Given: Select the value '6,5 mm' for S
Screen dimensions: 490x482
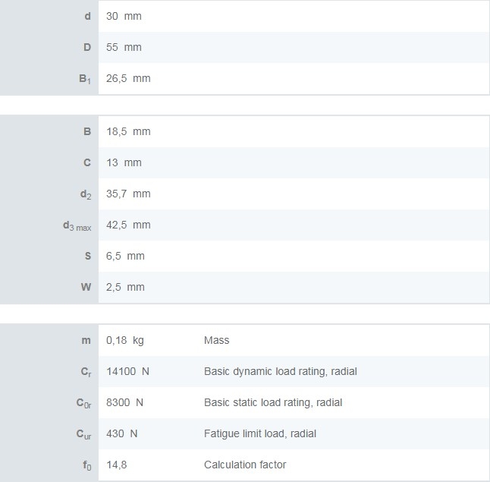Looking at the screenshot, I should pyautogui.click(x=125, y=256).
